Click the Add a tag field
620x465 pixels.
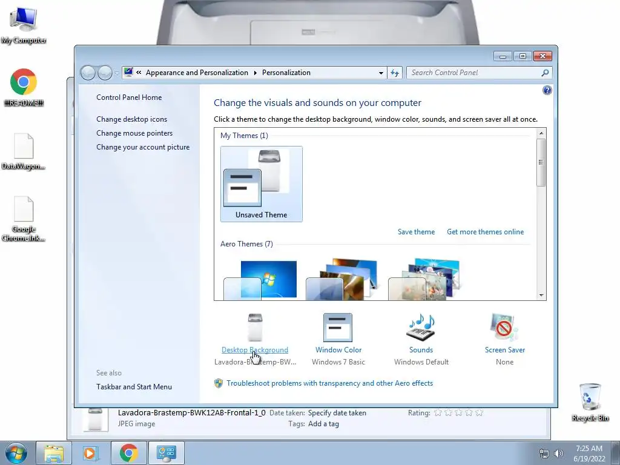click(323, 424)
